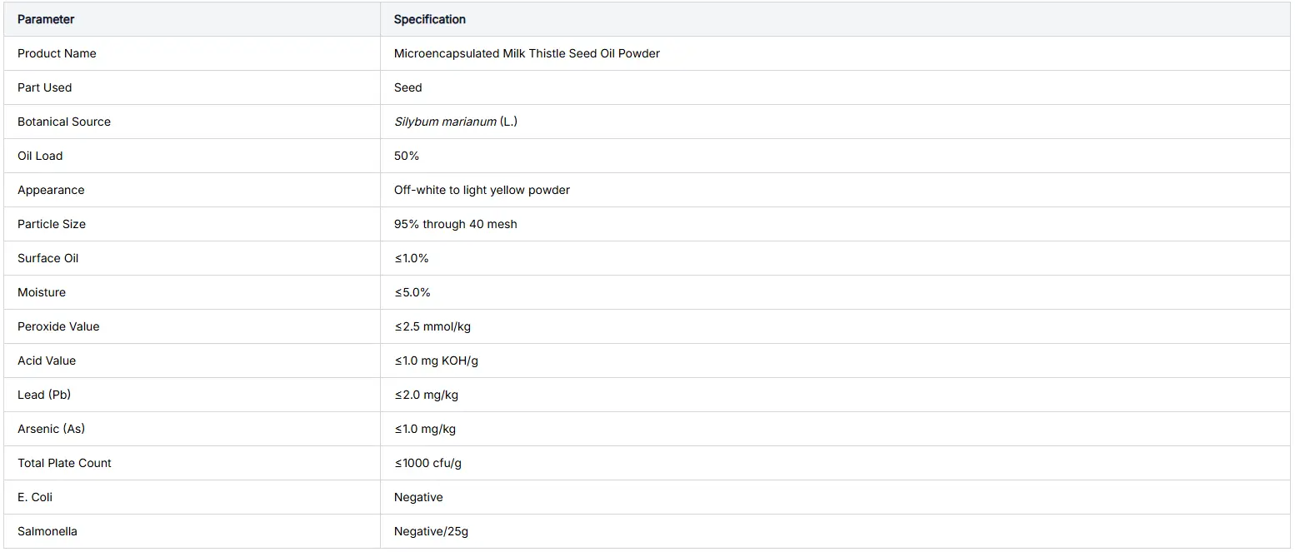Click the Salmonella Negative/25g value
Screen dimensions: 1295x552
[x=437, y=531]
